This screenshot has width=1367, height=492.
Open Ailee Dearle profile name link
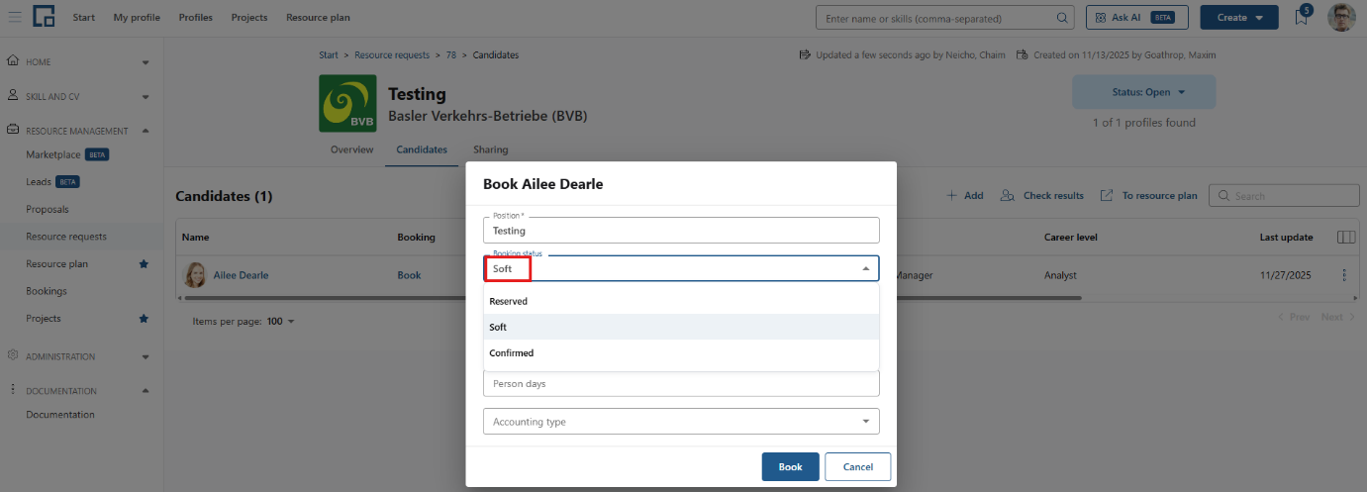(x=241, y=275)
